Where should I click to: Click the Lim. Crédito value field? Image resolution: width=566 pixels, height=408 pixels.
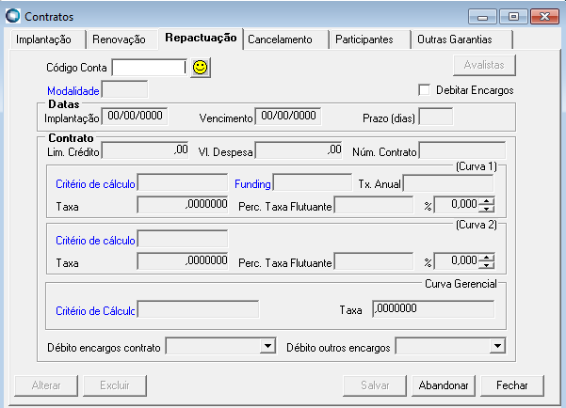(145, 150)
